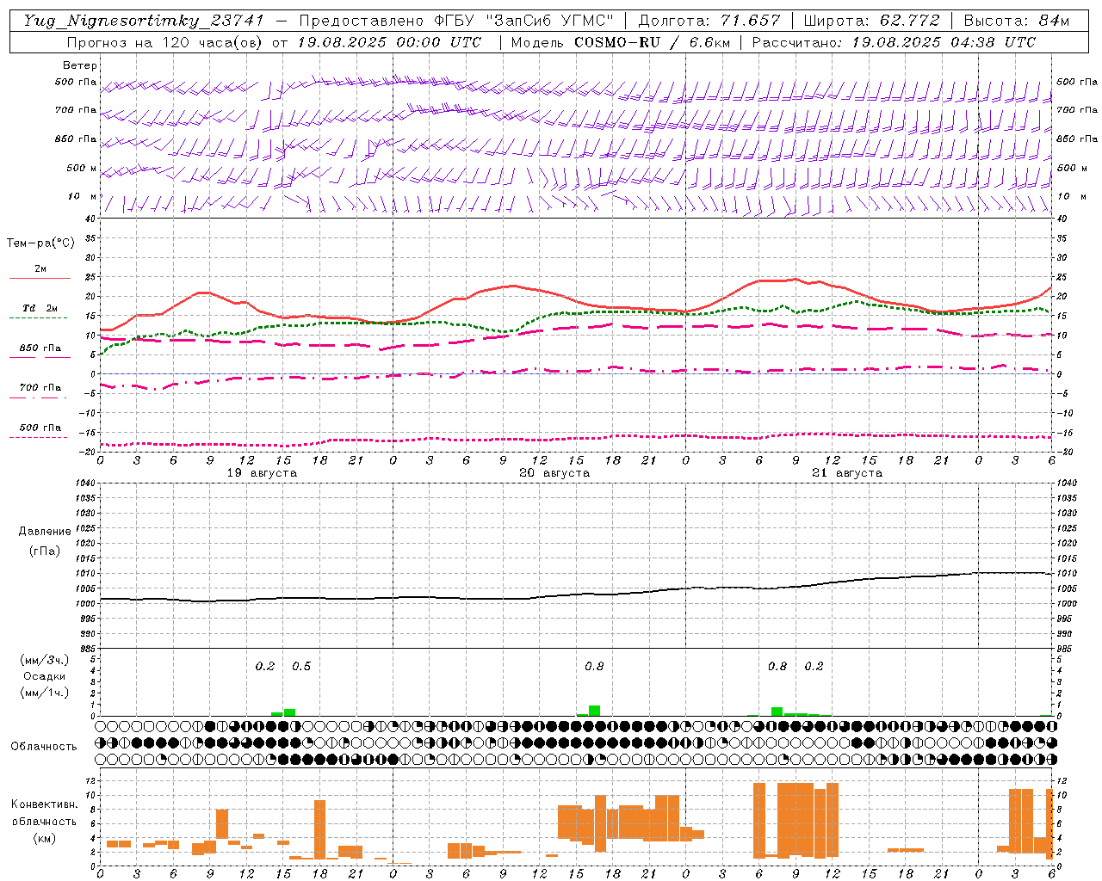Click the Рассчитано: 19.08.2025 04:38 UTC text
The image size is (1102, 881).
click(894, 42)
